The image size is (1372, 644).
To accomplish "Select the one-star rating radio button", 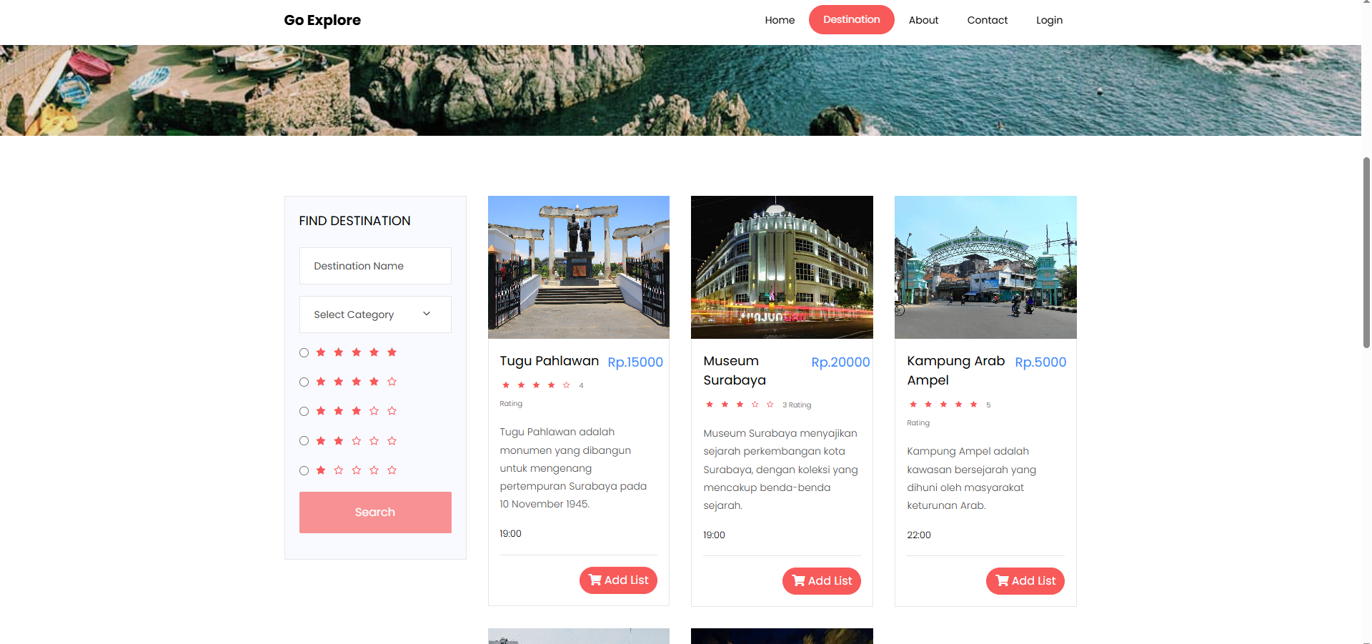I will (x=304, y=470).
